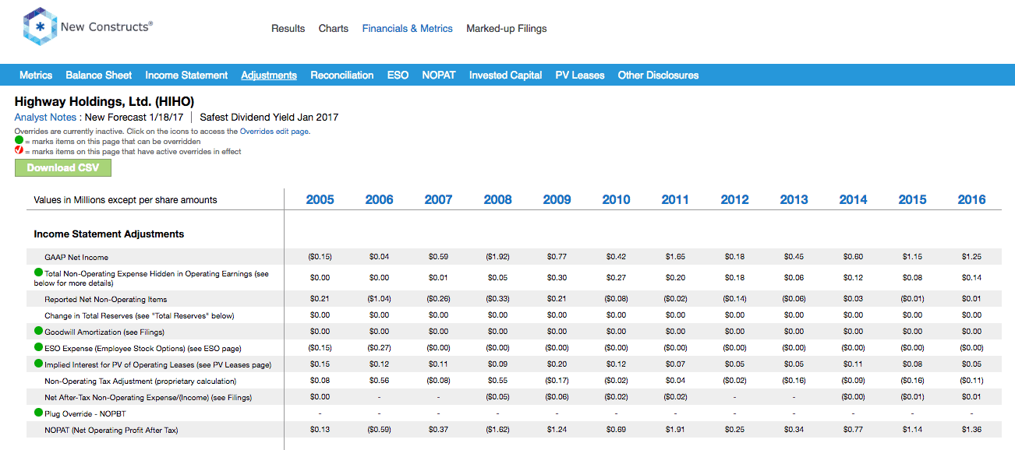1015x450 pixels.
Task: Click NOPAT value $1.91 for 2011
Action: click(x=675, y=430)
